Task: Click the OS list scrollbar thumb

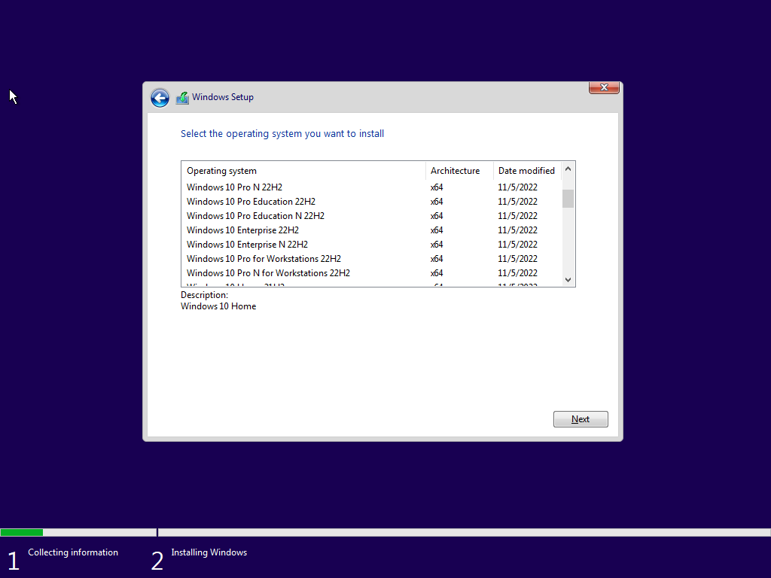Action: (568, 199)
